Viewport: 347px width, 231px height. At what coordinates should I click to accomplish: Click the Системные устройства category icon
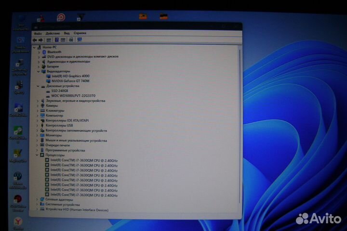[42, 204]
